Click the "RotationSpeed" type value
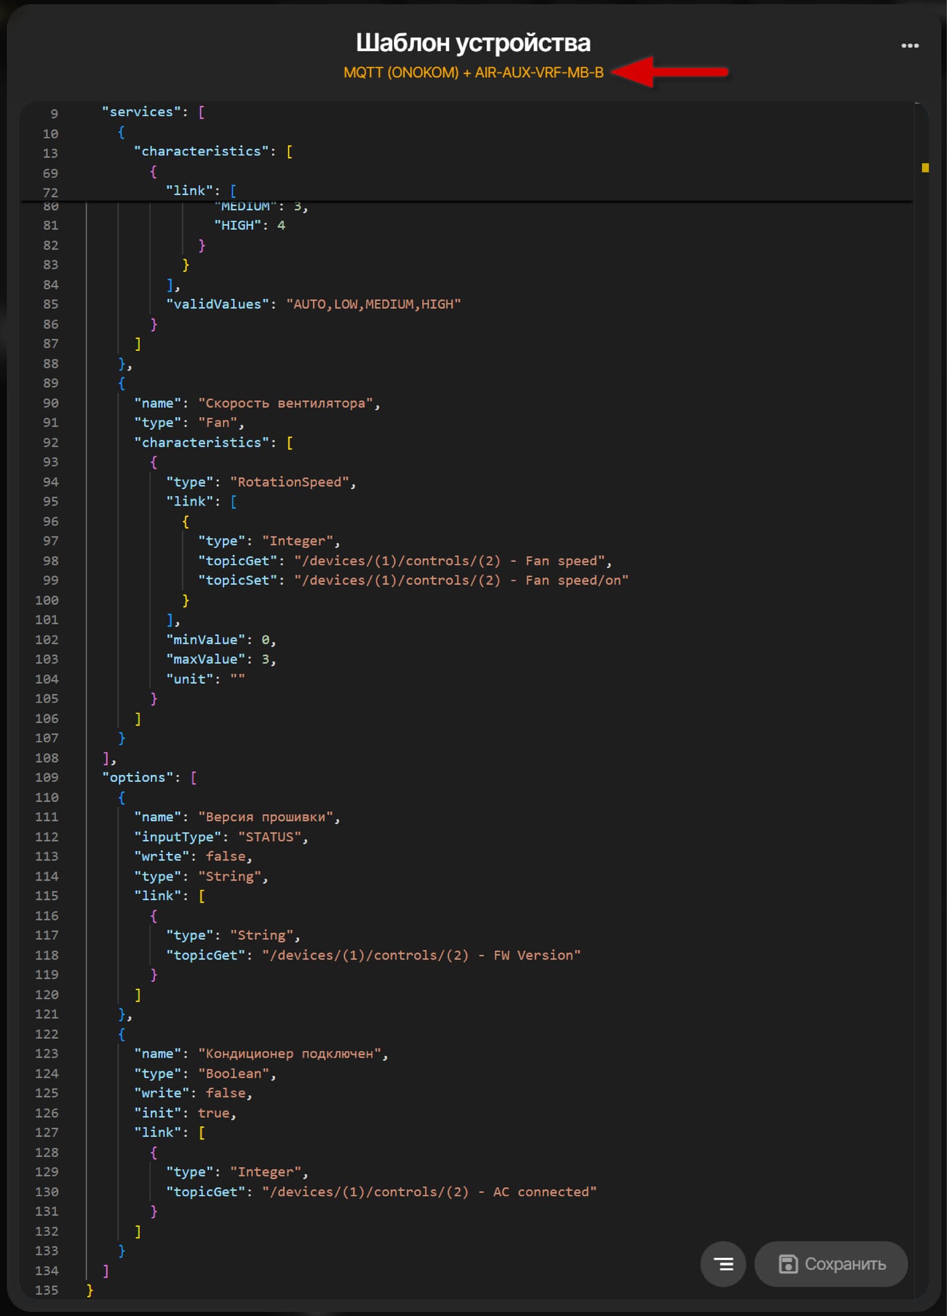947x1316 pixels. point(290,482)
